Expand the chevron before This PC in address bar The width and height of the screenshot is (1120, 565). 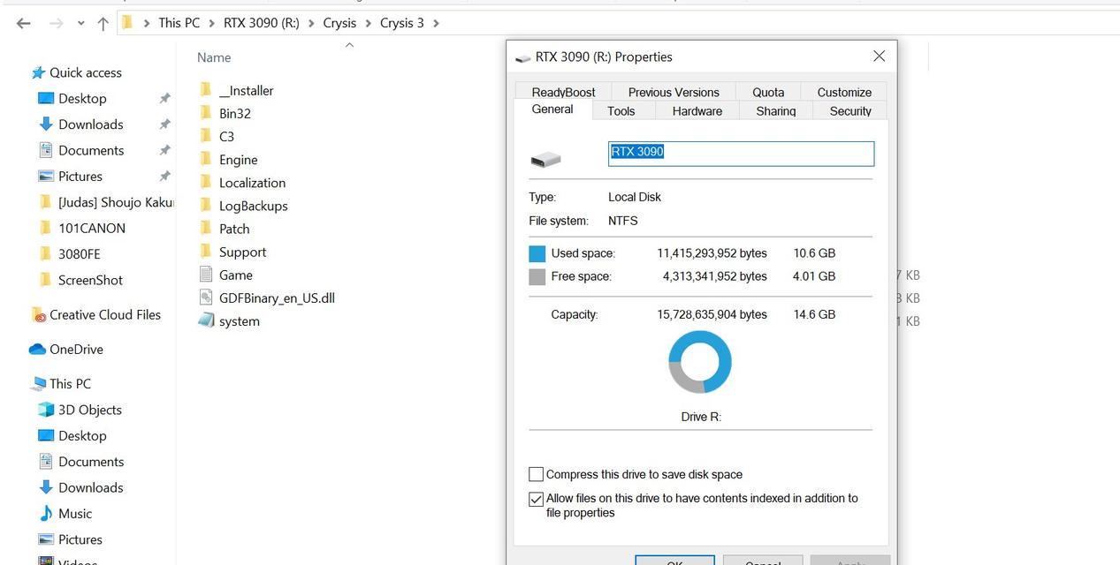[147, 23]
